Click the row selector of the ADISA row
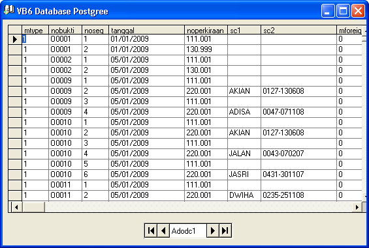Image resolution: width=369 pixels, height=248 pixels. 15,112
